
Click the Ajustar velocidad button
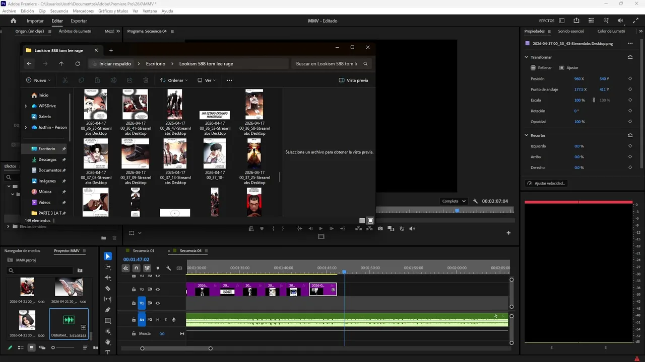[x=546, y=184]
